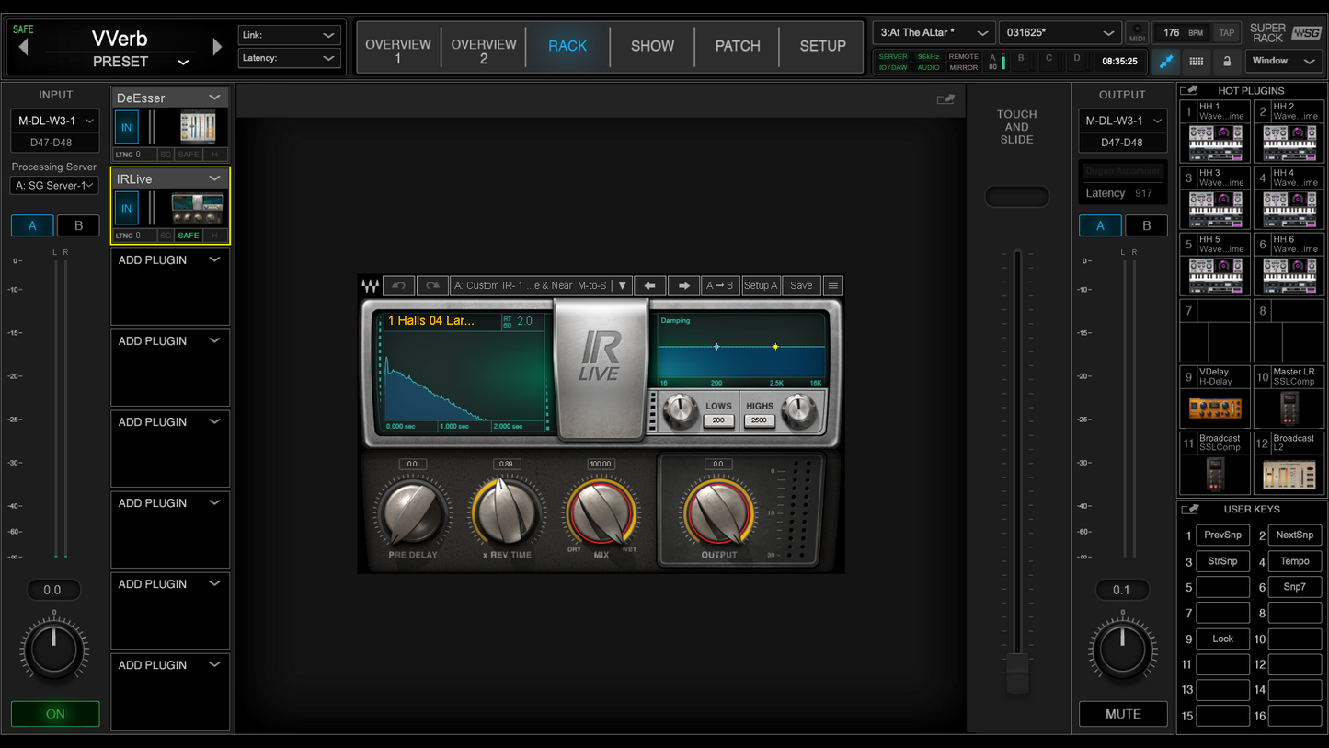
Task: Select hot plugin 4 HH 4 thumbnail
Action: coord(1289,208)
